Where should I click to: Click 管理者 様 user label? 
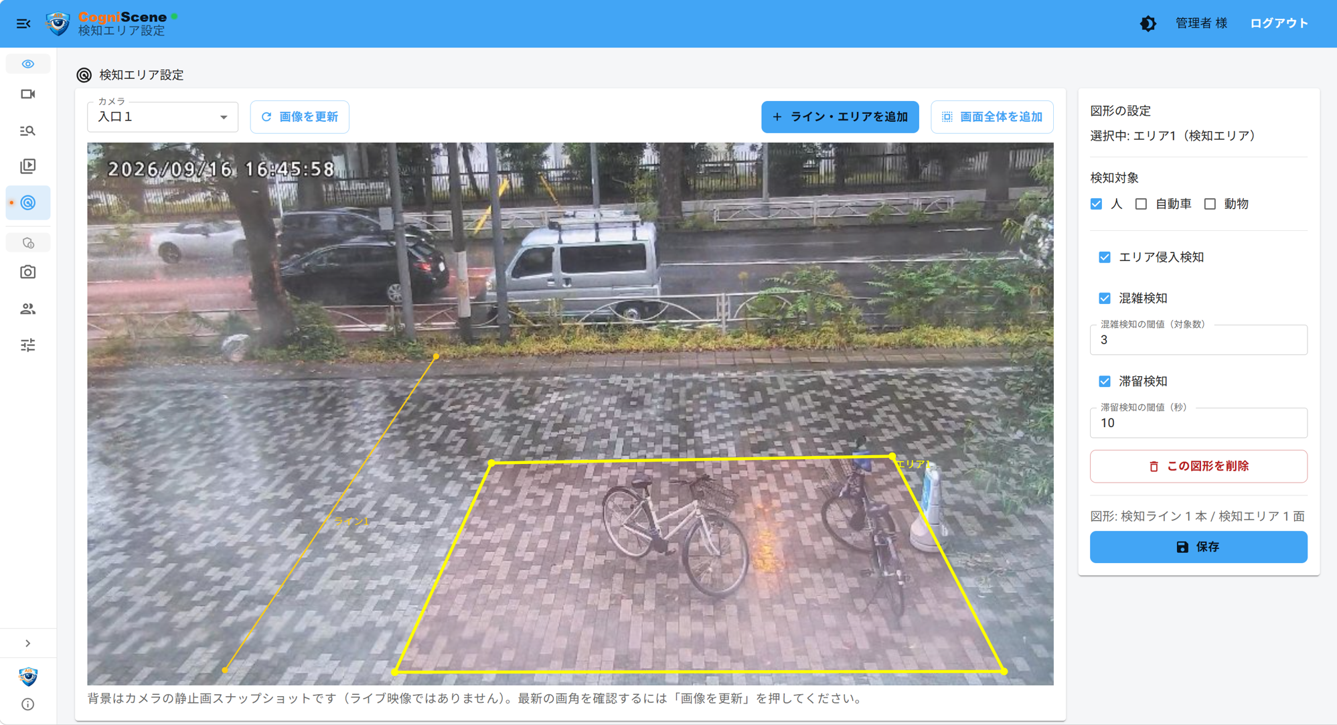(1201, 23)
